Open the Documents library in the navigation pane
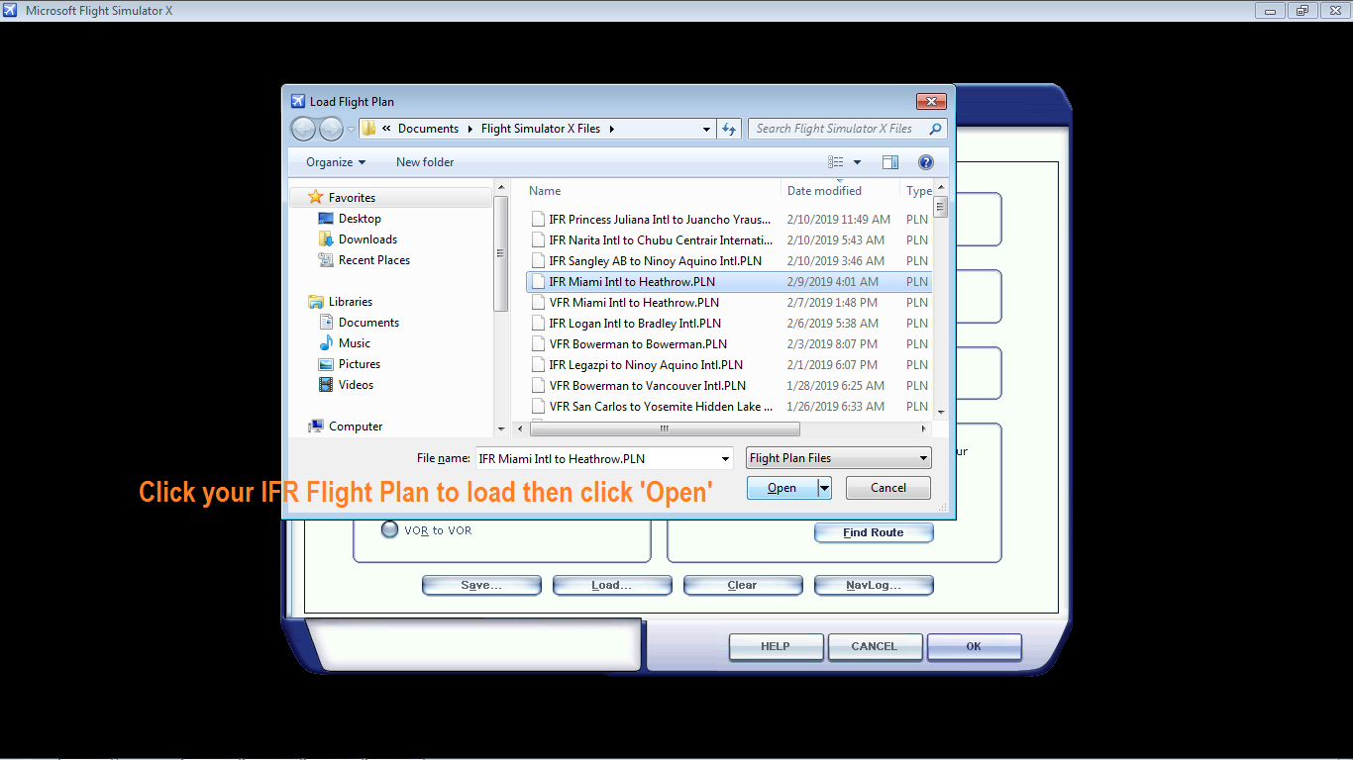The image size is (1353, 760). tap(368, 323)
